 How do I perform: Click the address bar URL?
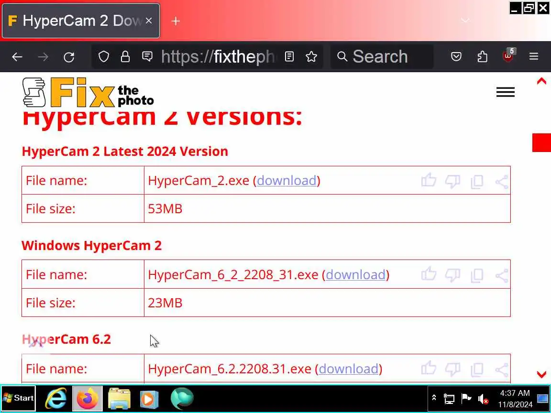point(218,56)
